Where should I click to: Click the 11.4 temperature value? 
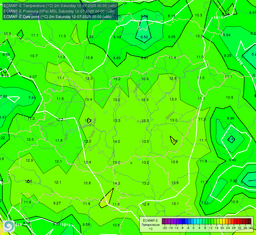(x=172, y=58)
